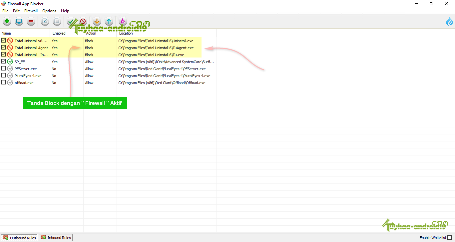Click the pink flame Firewall Settings icon
This screenshot has height=242, width=455.
123,22
